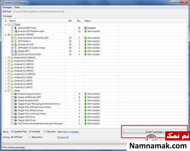Click the Google Web Driver icon
The image size is (190, 151).
[x=16, y=120]
